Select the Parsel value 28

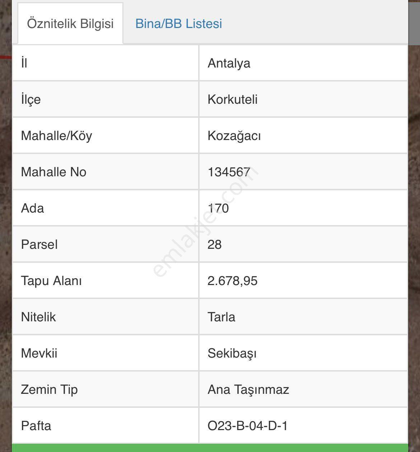pyautogui.click(x=214, y=244)
